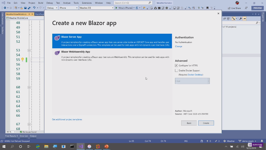Click the Start debugging play icon

pyautogui.click(x=116, y=8)
